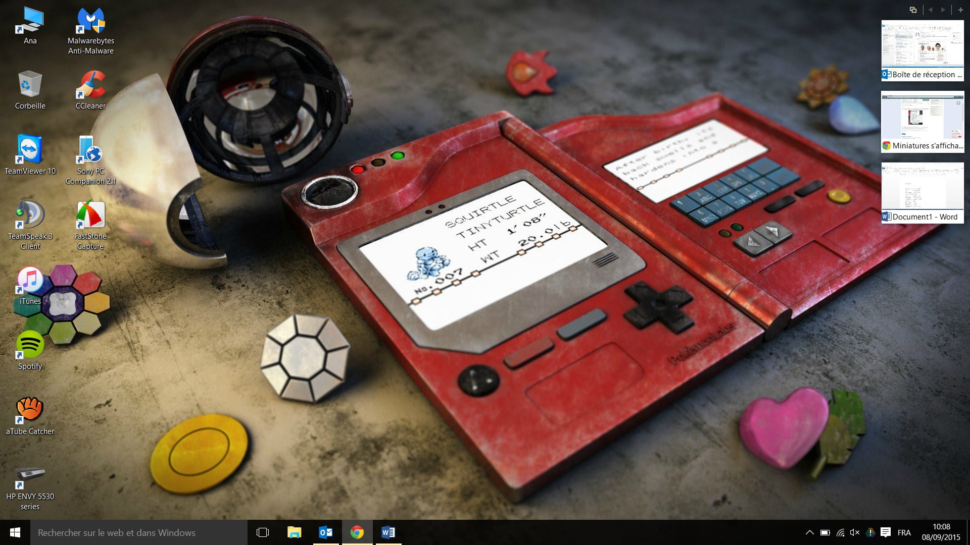970x545 pixels.
Task: Click the left arrow above the thumbnails
Action: [x=930, y=10]
